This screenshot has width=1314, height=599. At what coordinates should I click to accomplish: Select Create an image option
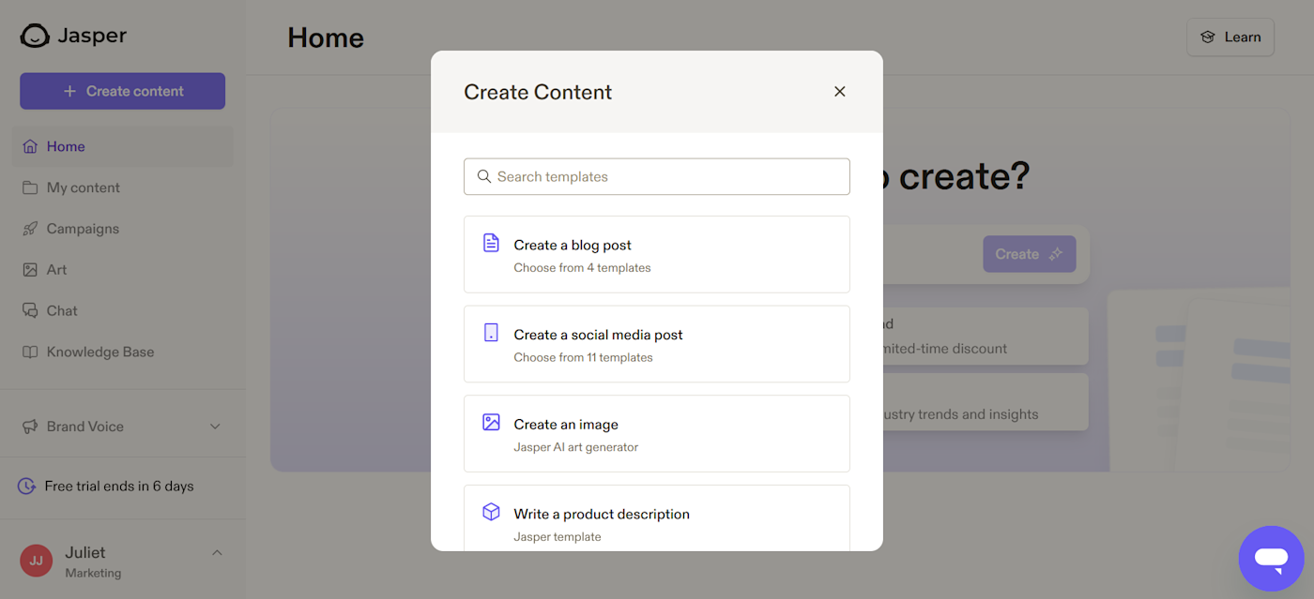click(657, 433)
